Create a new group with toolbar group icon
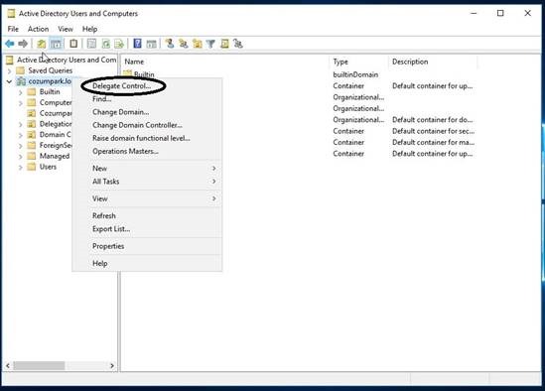This screenshot has height=391, width=545. [x=184, y=44]
